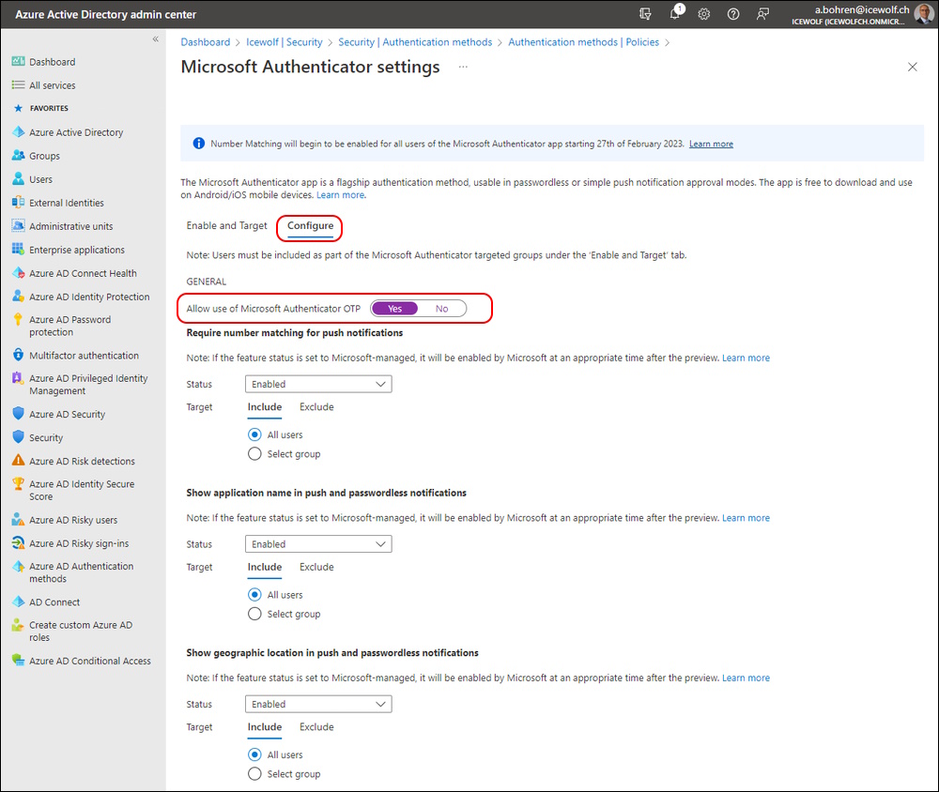Image resolution: width=939 pixels, height=792 pixels.
Task: Select Exclude tab under application name
Action: coord(316,567)
